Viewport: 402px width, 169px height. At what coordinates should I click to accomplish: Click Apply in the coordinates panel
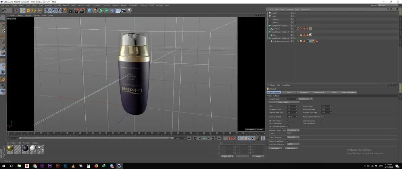point(258,156)
